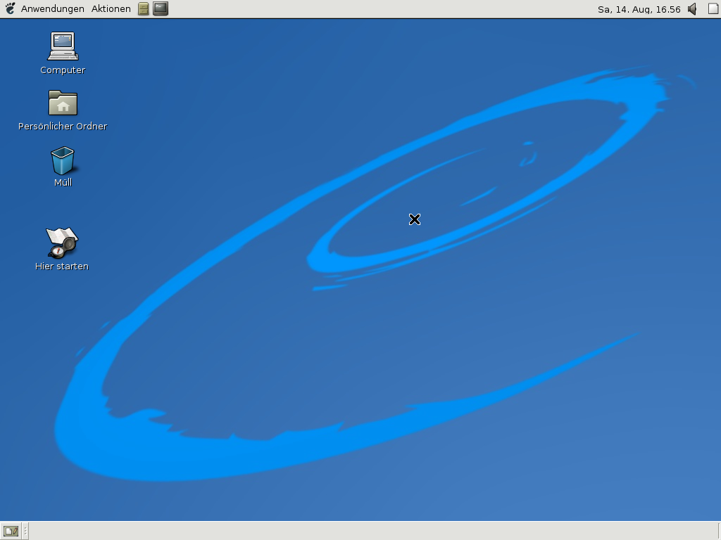This screenshot has width=721, height=540.
Task: Click the window list handle in bottom panel
Action: [25, 532]
